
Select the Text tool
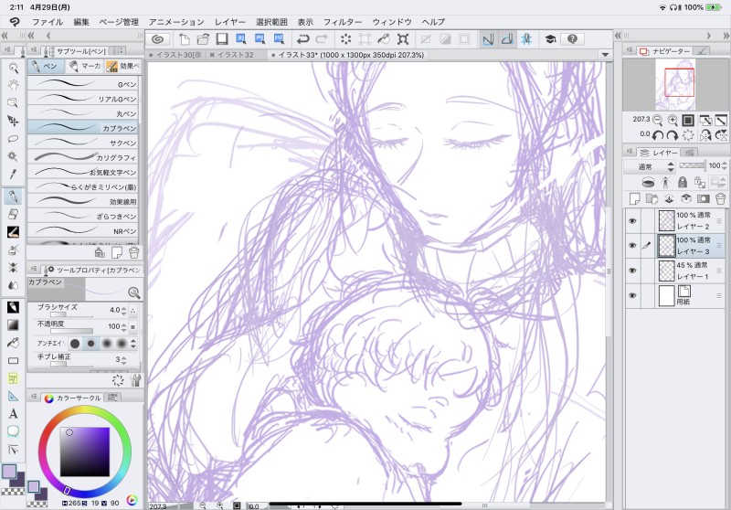pyautogui.click(x=14, y=413)
